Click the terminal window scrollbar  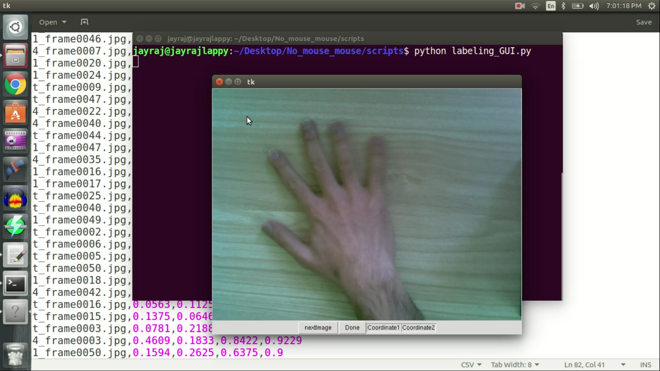(561, 237)
